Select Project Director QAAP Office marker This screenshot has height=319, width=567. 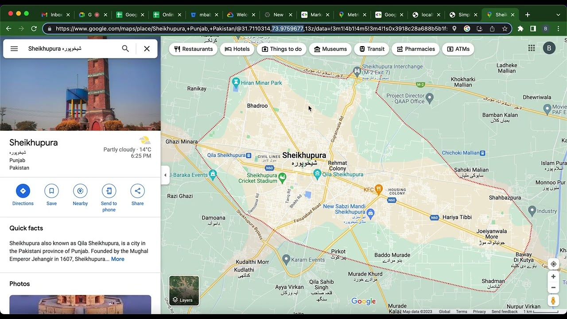429,97
